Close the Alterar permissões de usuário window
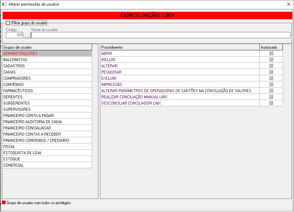The width and height of the screenshot is (294, 212). tap(288, 4)
